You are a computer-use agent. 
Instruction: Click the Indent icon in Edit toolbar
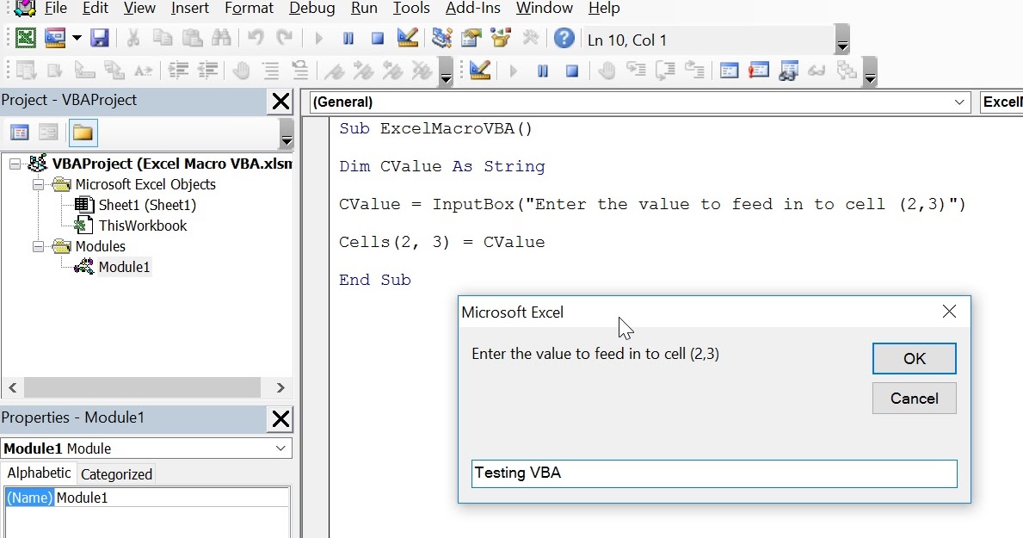click(178, 70)
